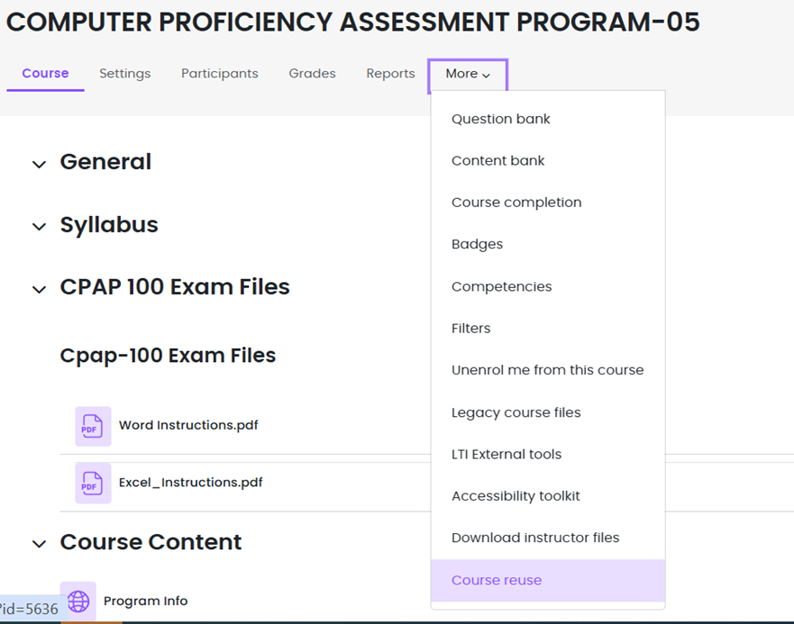
Task: Open Content bank menu entry
Action: tap(497, 160)
